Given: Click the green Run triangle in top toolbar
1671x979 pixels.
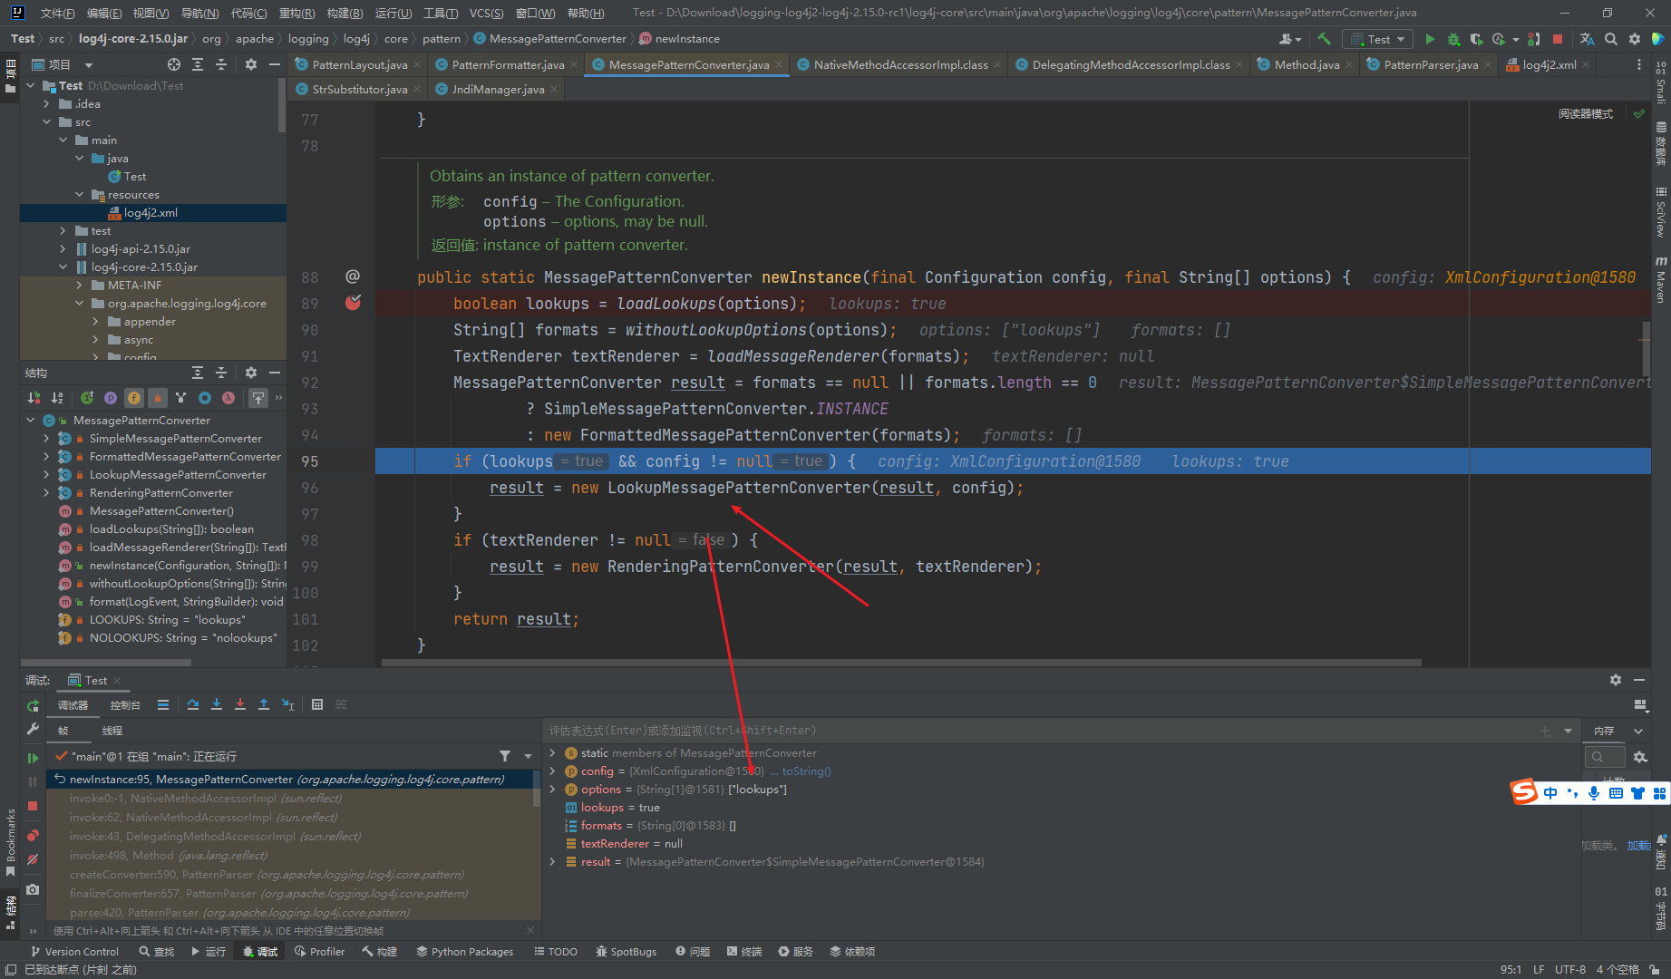Looking at the screenshot, I should (x=1430, y=39).
